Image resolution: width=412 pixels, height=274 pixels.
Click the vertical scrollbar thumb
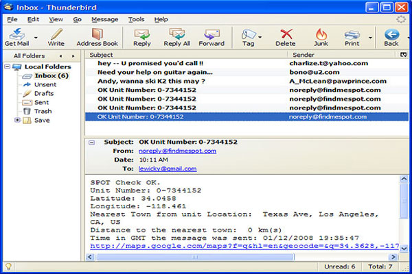pyautogui.click(x=404, y=201)
